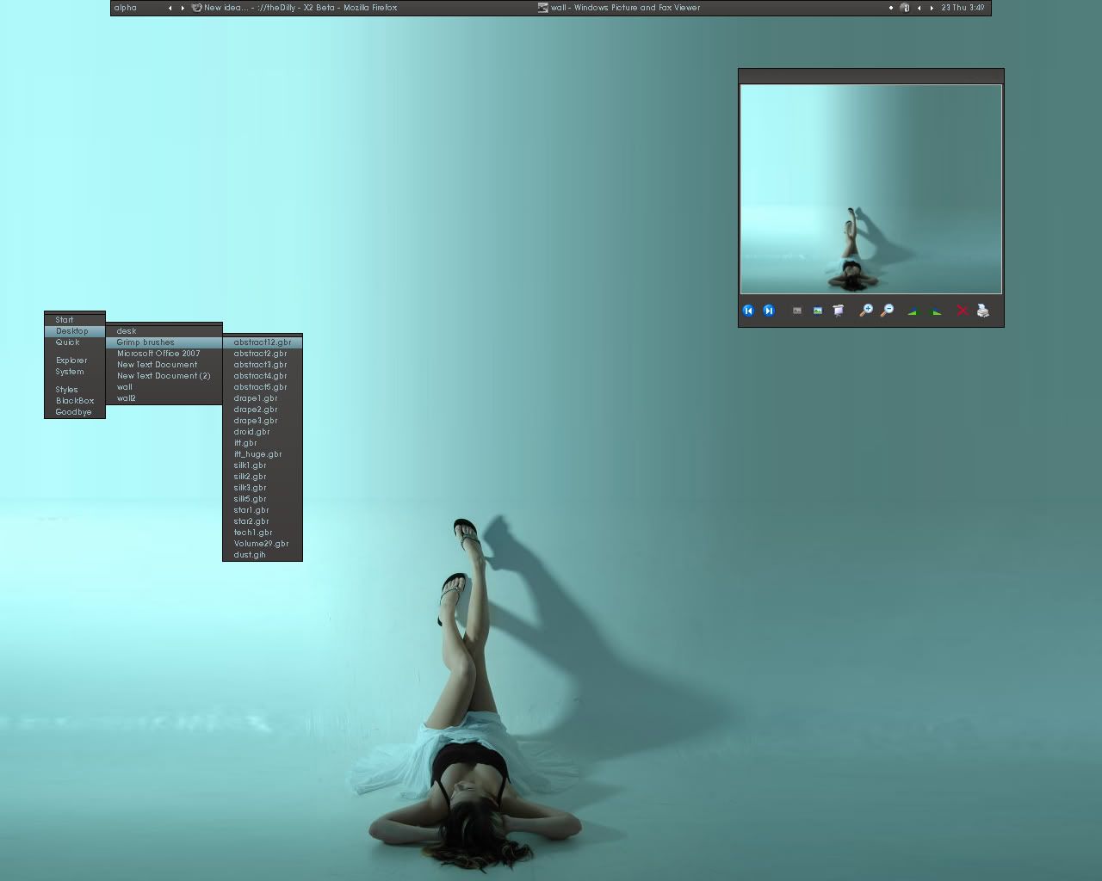Click the Actual Size picture icon
Image resolution: width=1102 pixels, height=881 pixels.
(x=817, y=311)
